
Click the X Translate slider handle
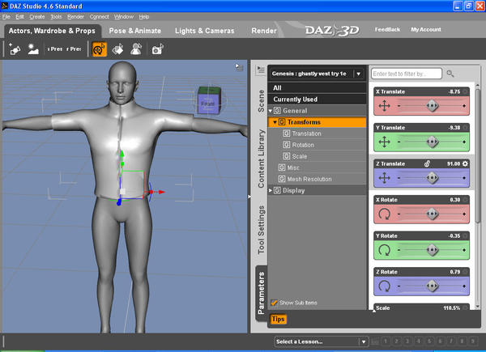pyautogui.click(x=432, y=106)
